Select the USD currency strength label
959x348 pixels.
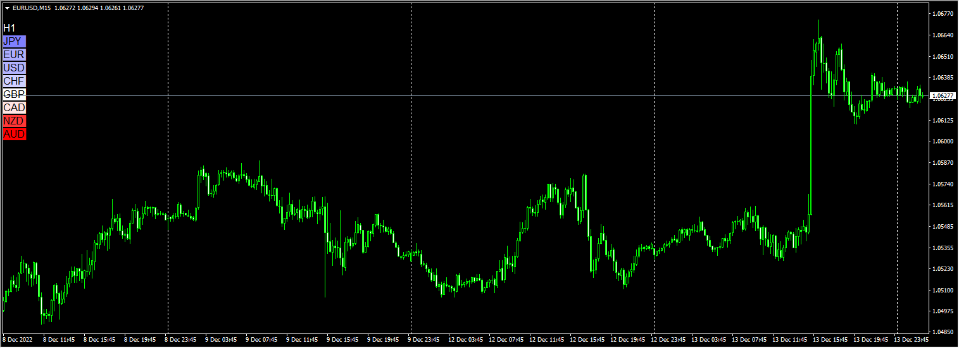15,68
